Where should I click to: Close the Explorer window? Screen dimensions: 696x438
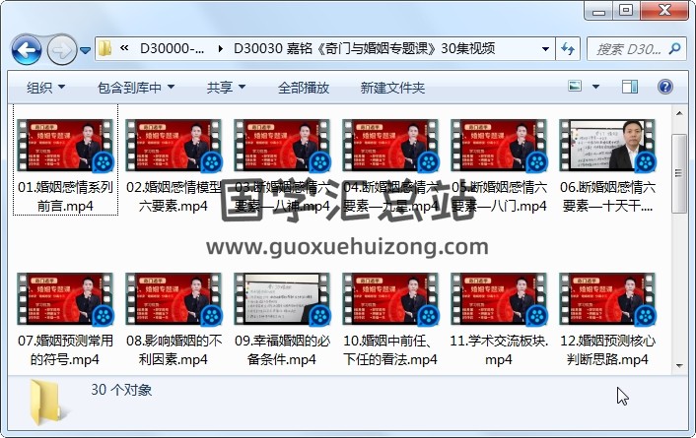[664, 11]
